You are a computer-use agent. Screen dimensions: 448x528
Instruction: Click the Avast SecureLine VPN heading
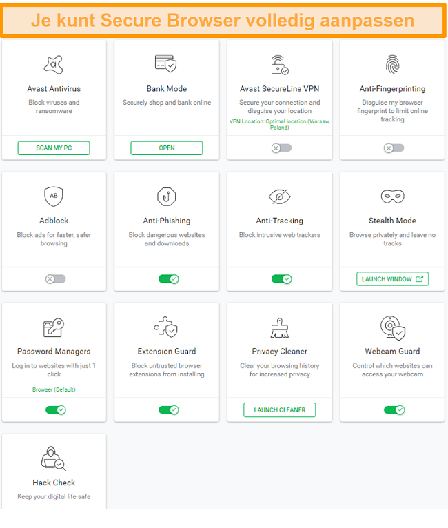[x=280, y=88]
